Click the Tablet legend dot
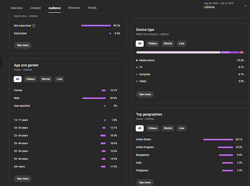This screenshot has width=250, height=186. coord(137,81)
